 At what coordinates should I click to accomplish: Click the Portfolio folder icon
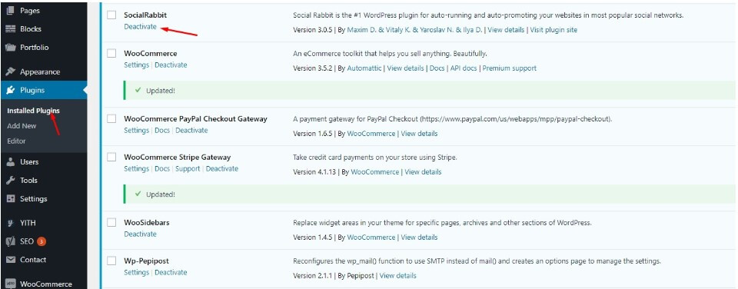[x=10, y=48]
